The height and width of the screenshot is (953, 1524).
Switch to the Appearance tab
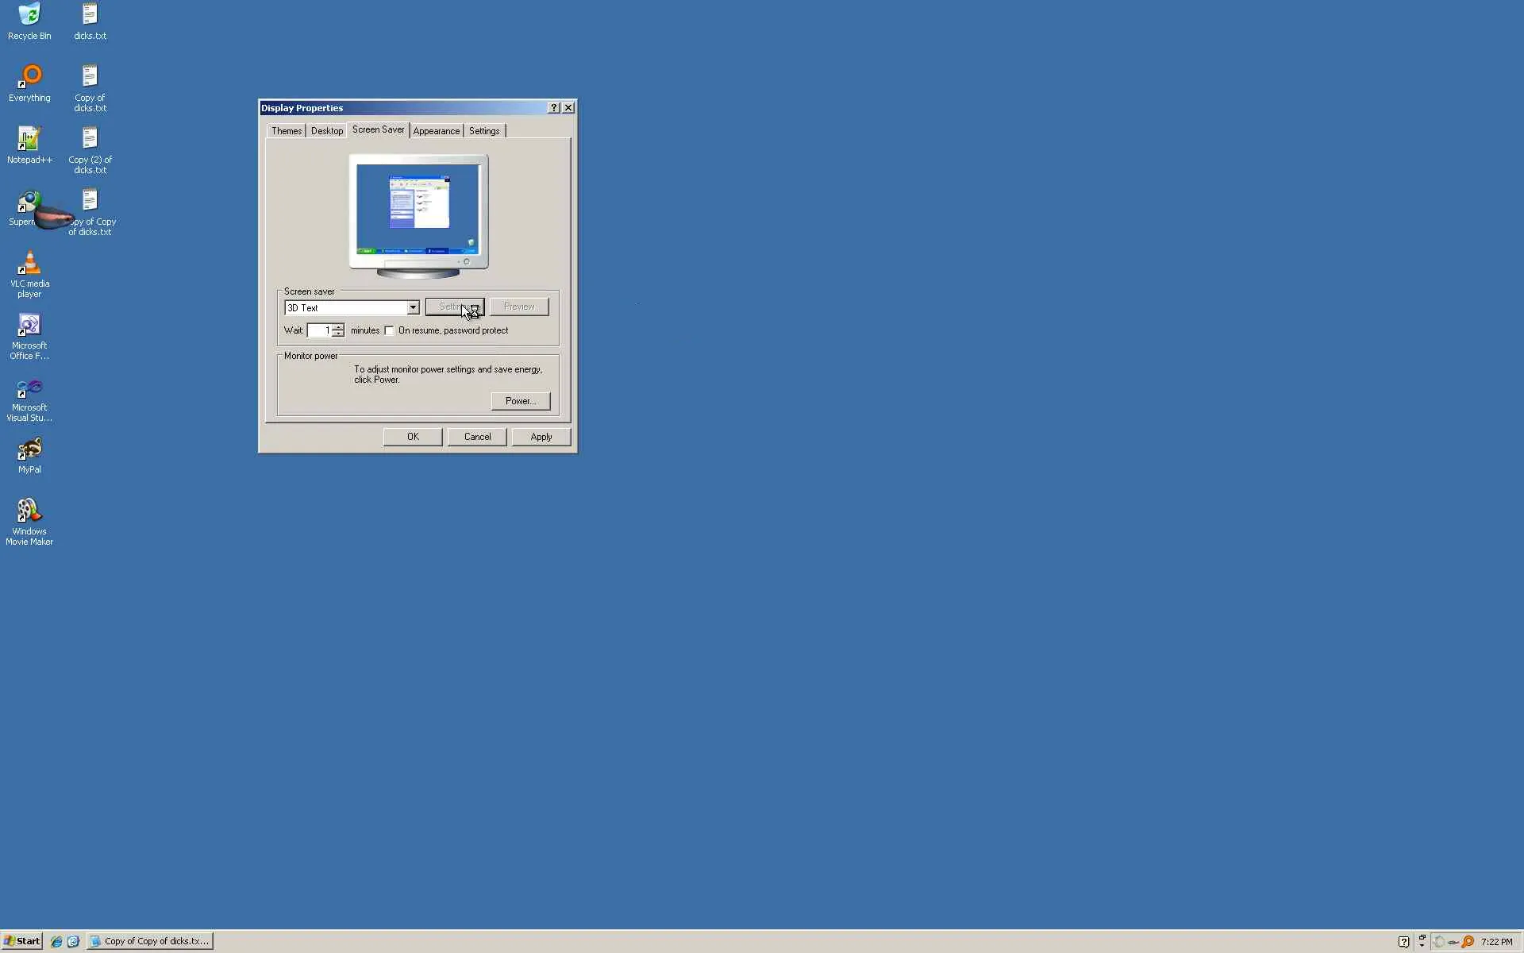click(436, 131)
